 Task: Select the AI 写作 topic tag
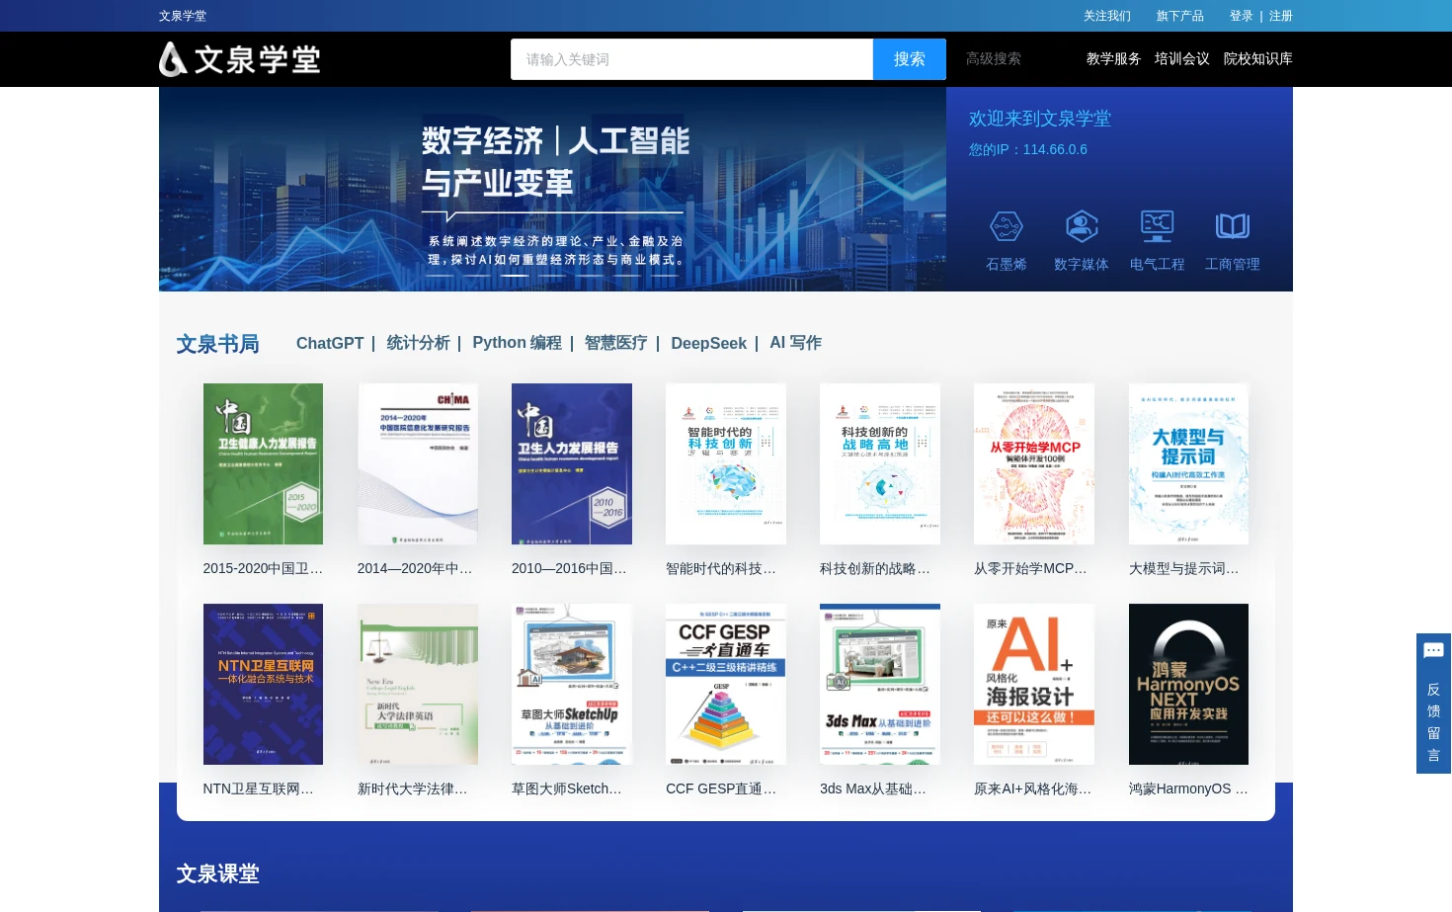pyautogui.click(x=795, y=343)
